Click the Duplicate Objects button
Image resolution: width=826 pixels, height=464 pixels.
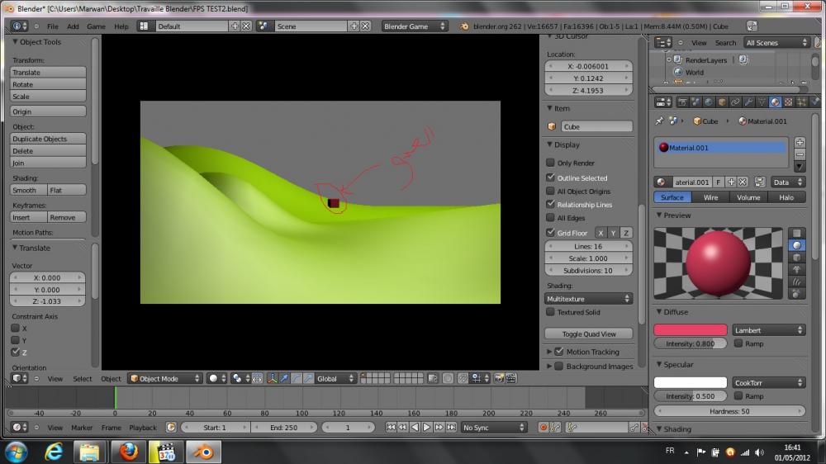(x=49, y=140)
